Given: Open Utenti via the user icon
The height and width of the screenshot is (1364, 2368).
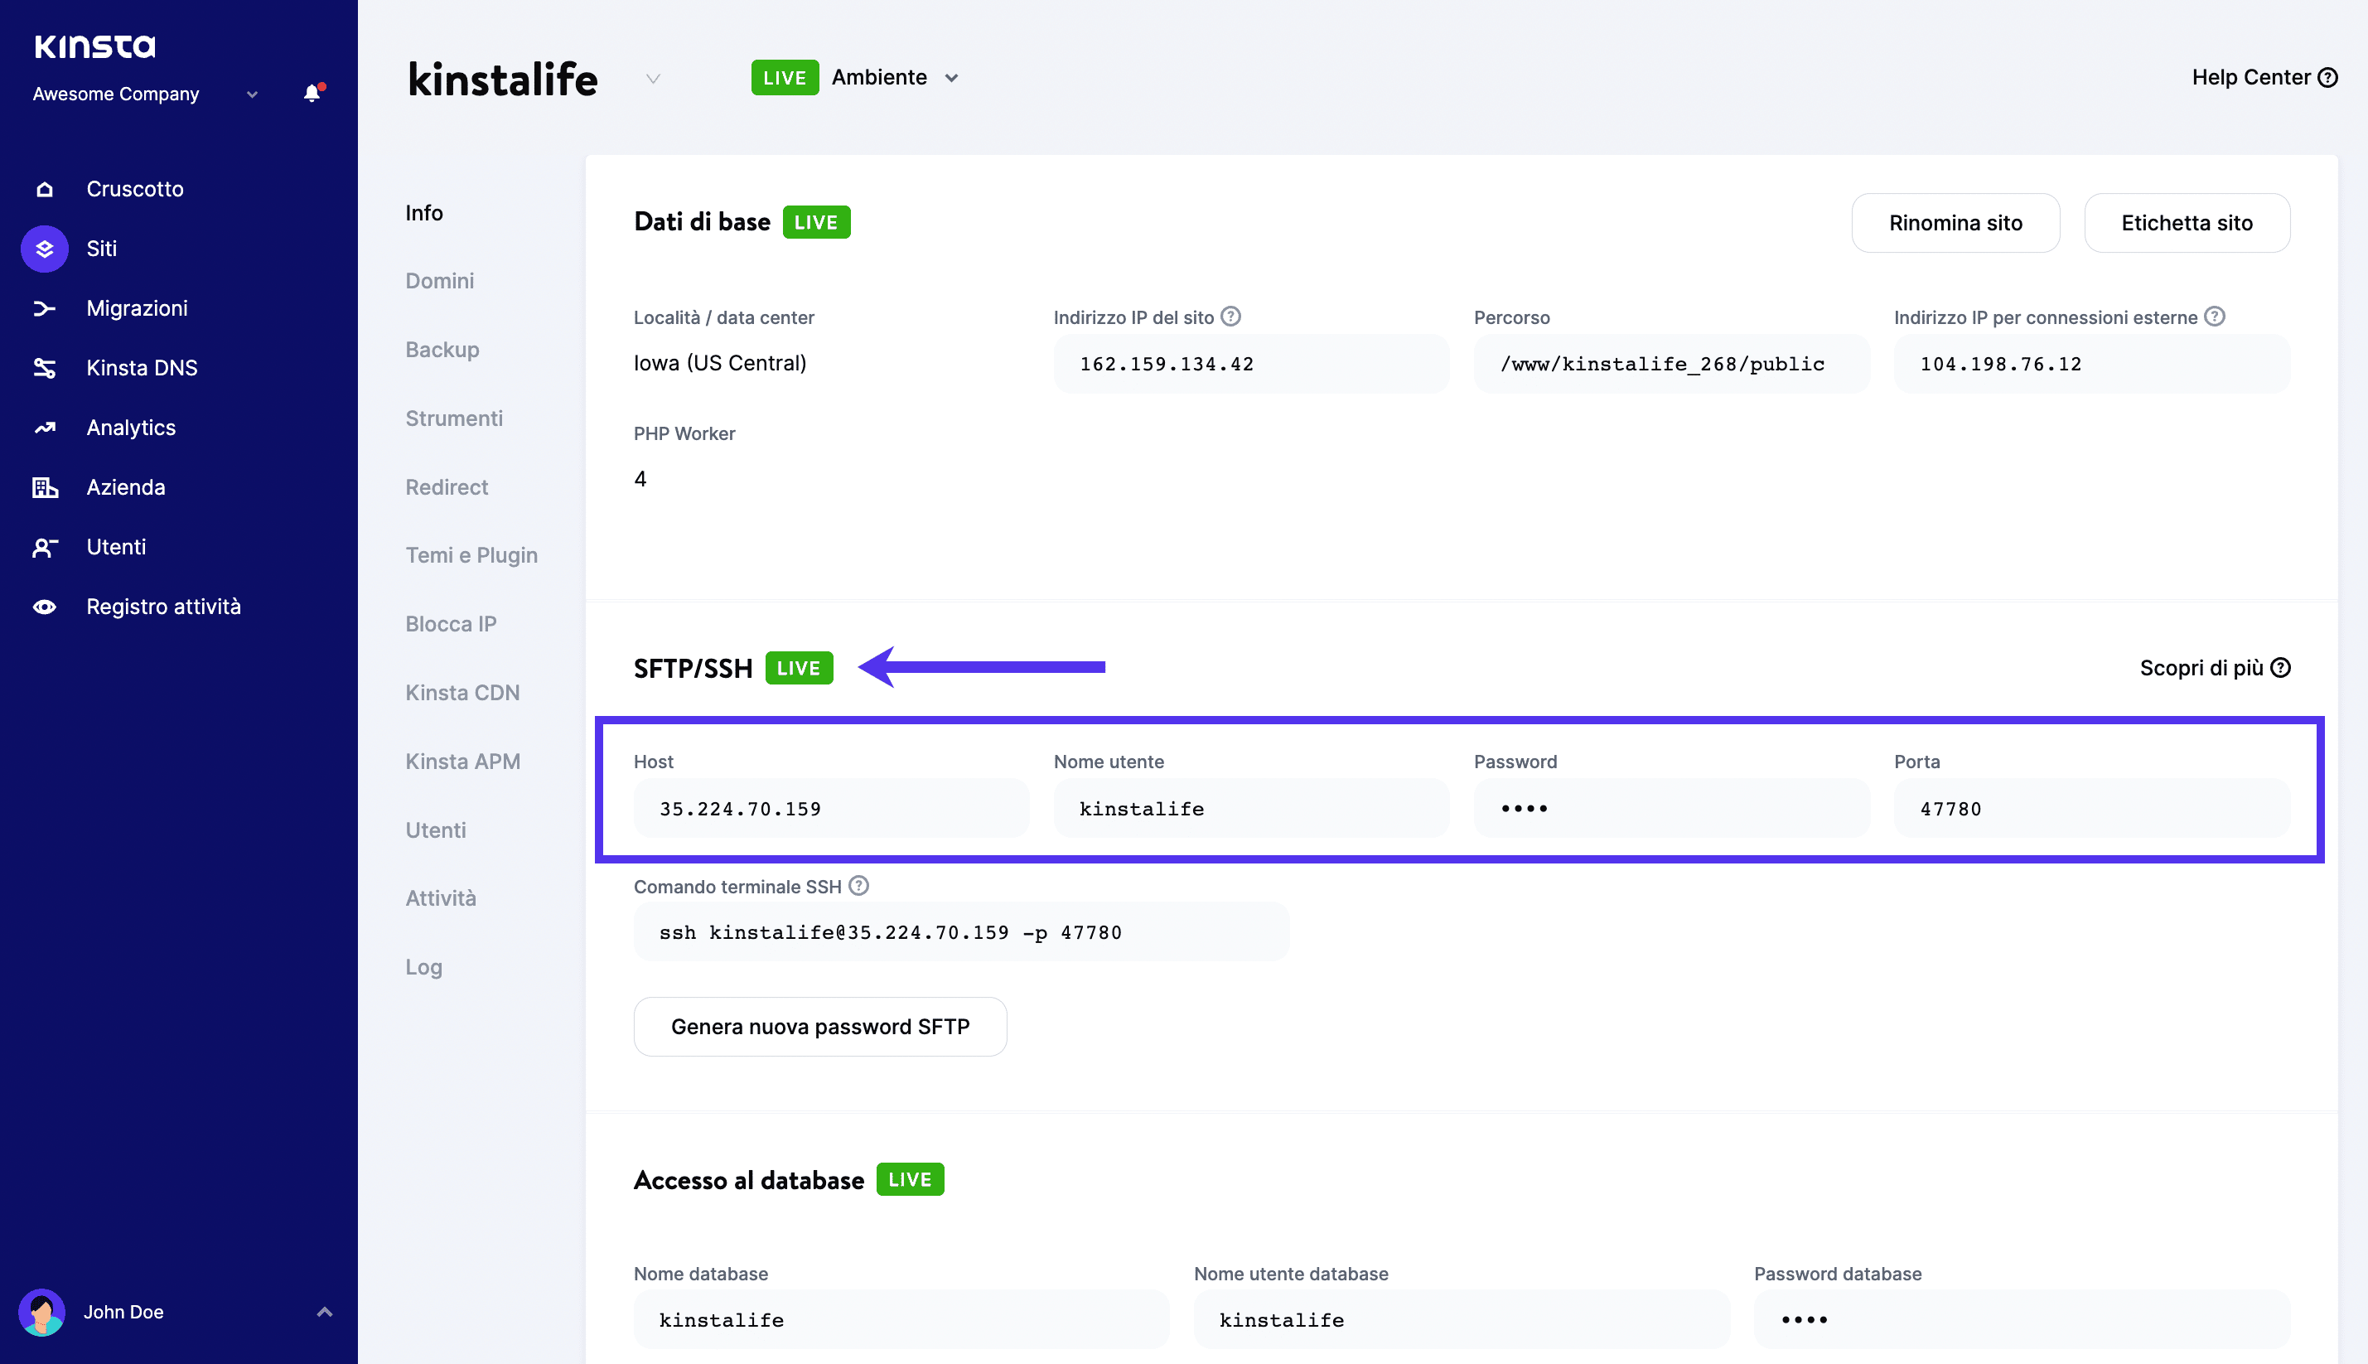Looking at the screenshot, I should click(44, 546).
